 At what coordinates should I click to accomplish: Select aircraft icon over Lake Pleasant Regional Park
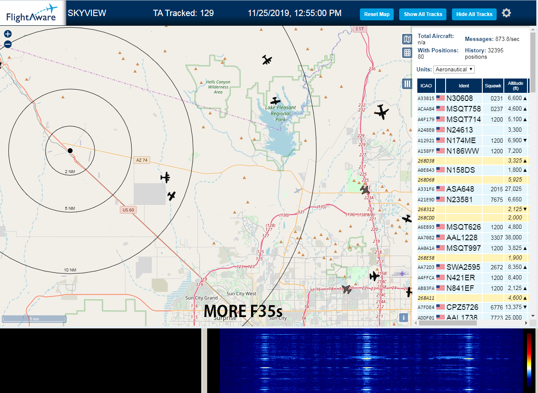tap(275, 101)
